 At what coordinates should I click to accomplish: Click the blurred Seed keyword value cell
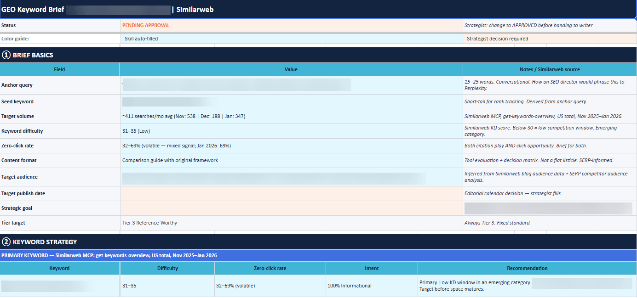coord(292,101)
